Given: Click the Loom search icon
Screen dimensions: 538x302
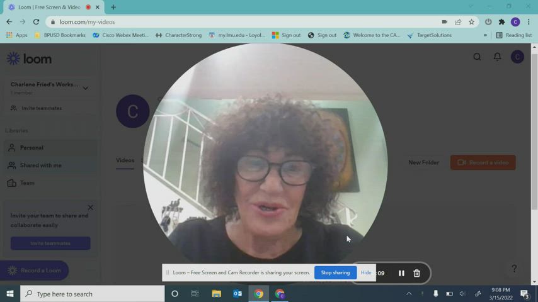Looking at the screenshot, I should [x=477, y=57].
